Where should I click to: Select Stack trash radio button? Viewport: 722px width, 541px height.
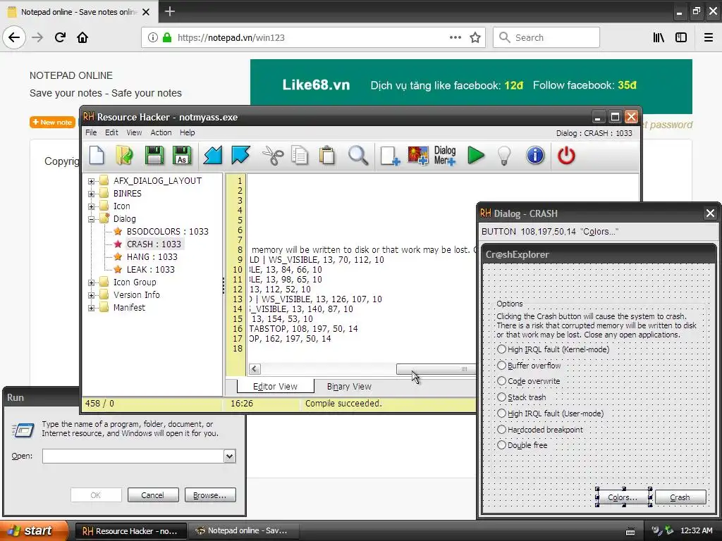click(x=501, y=397)
